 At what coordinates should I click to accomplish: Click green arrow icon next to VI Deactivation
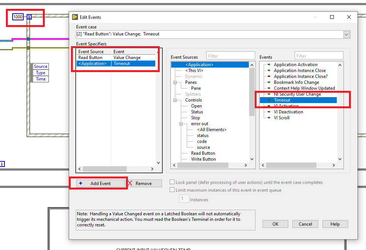tap(269, 112)
